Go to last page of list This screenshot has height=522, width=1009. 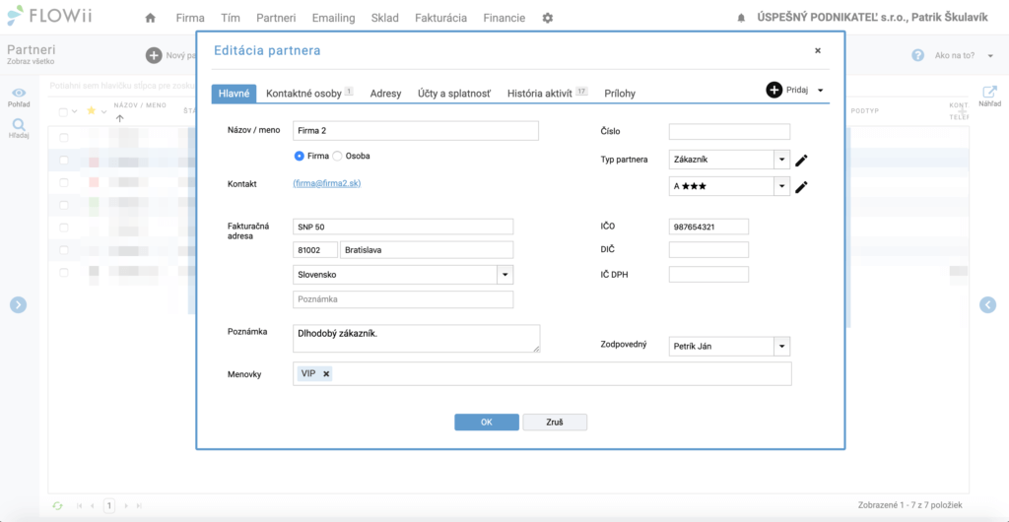140,506
